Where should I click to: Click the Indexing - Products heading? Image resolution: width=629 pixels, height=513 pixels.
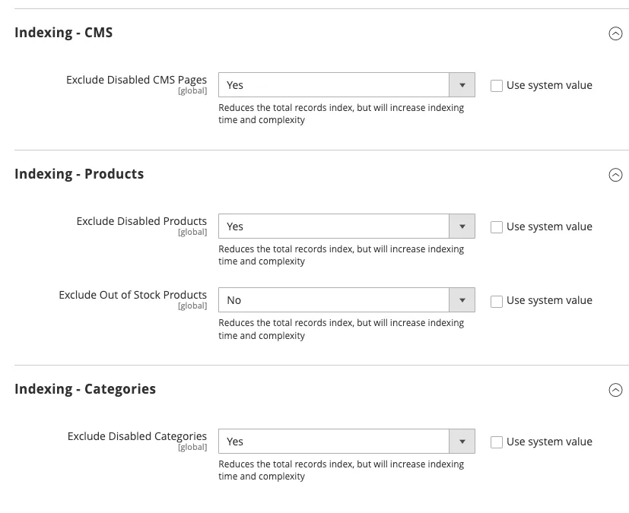[x=79, y=174]
